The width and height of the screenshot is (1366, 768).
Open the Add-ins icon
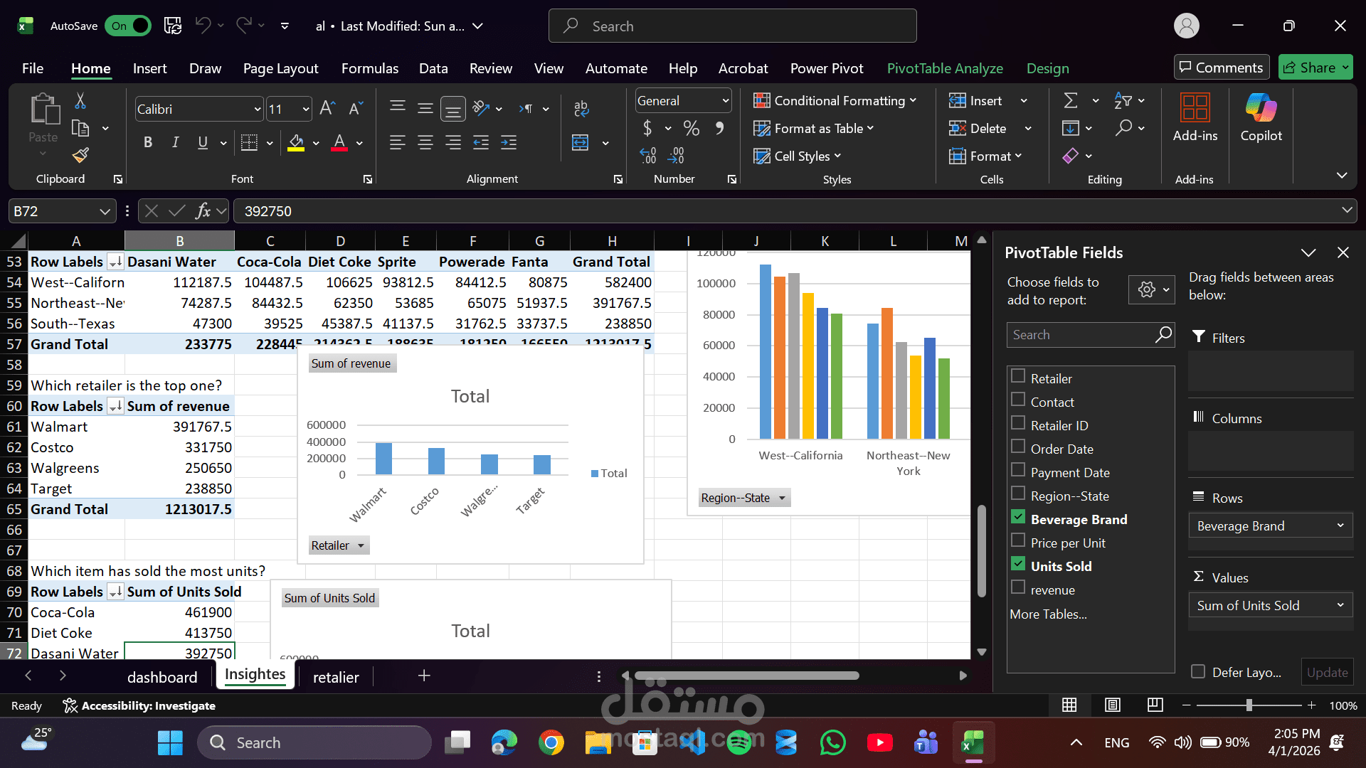pyautogui.click(x=1195, y=117)
